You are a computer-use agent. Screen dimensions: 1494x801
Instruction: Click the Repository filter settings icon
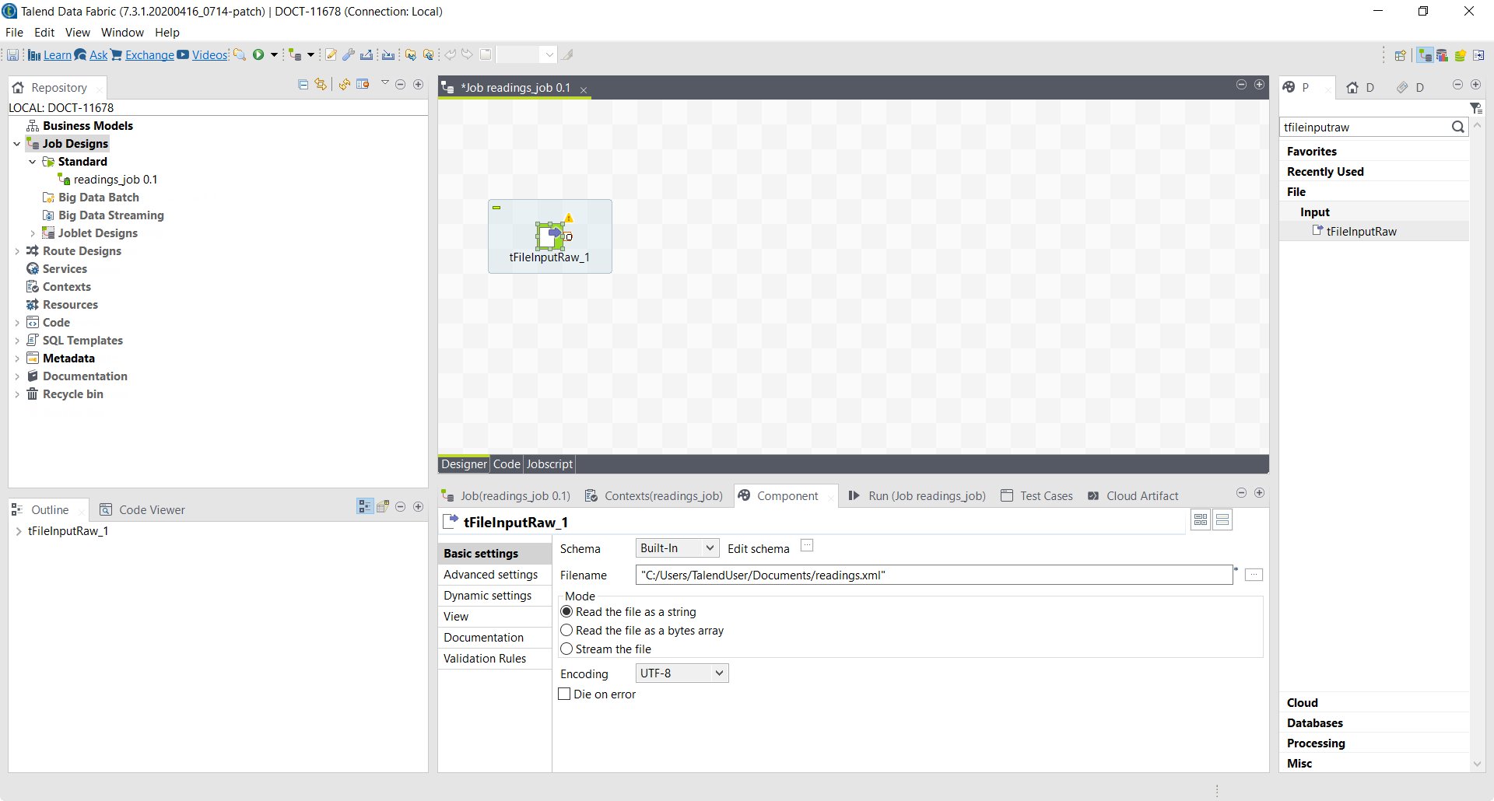[363, 84]
